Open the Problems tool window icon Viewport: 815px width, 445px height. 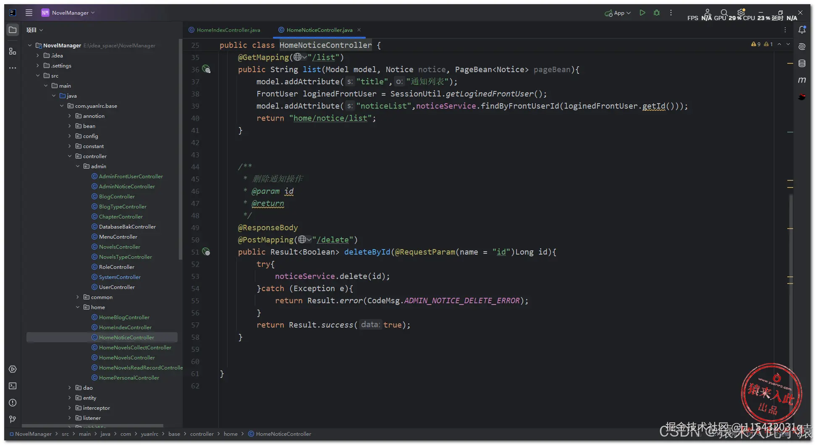[x=13, y=403]
